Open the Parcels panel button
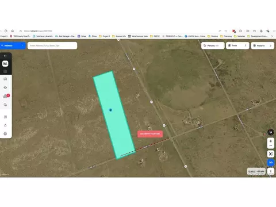This screenshot has height=207, width=276. 213,45
